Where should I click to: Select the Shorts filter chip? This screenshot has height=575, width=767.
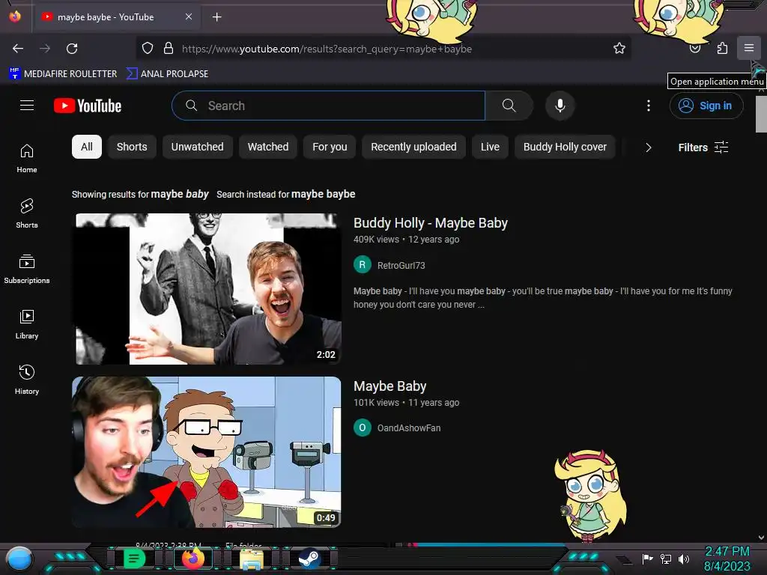[x=132, y=147]
